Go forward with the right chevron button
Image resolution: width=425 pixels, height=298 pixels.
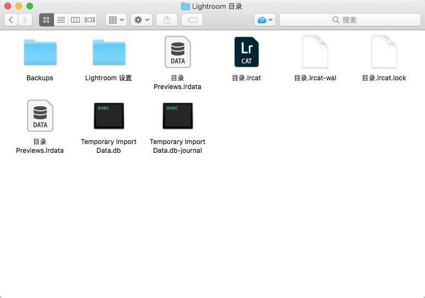click(25, 20)
